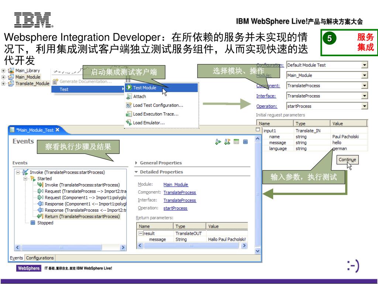378x284 pixels.
Task: Click 'Hallo Paul Pacholski!' return value cell
Action: (x=227, y=239)
